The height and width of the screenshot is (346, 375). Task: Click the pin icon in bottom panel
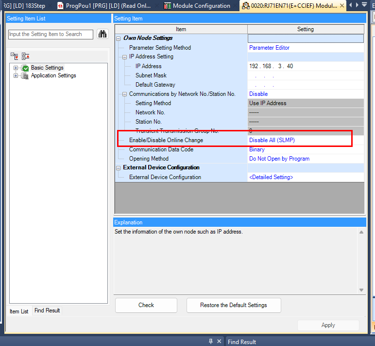[211, 342]
